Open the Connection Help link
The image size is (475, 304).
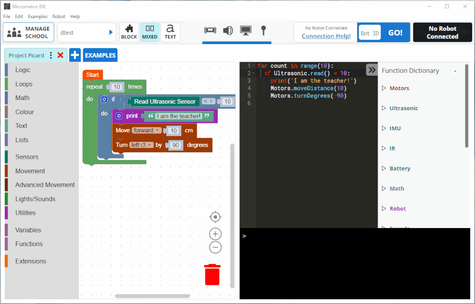(x=326, y=36)
